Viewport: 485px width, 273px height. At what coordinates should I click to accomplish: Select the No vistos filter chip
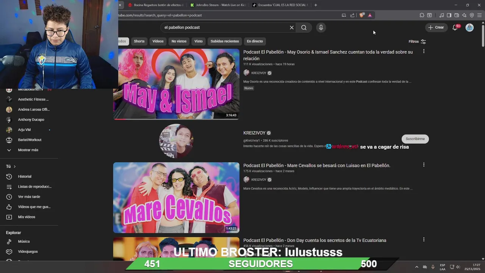(x=179, y=41)
